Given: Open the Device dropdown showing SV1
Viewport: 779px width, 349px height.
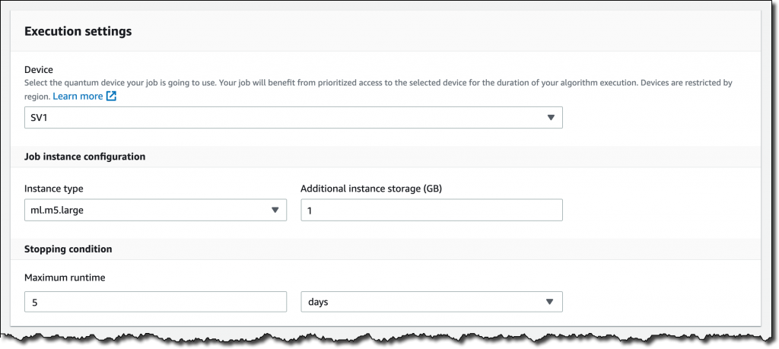Looking at the screenshot, I should (x=293, y=118).
